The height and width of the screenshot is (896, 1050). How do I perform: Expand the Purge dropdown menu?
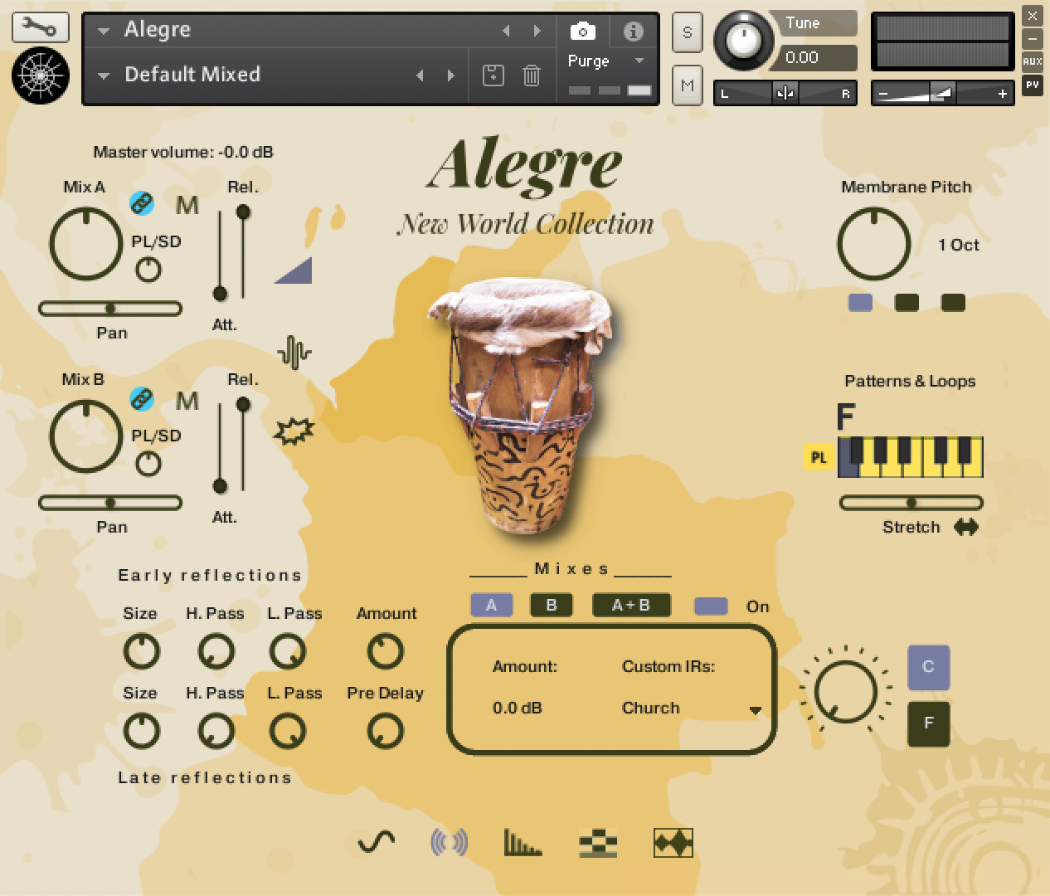[x=639, y=61]
